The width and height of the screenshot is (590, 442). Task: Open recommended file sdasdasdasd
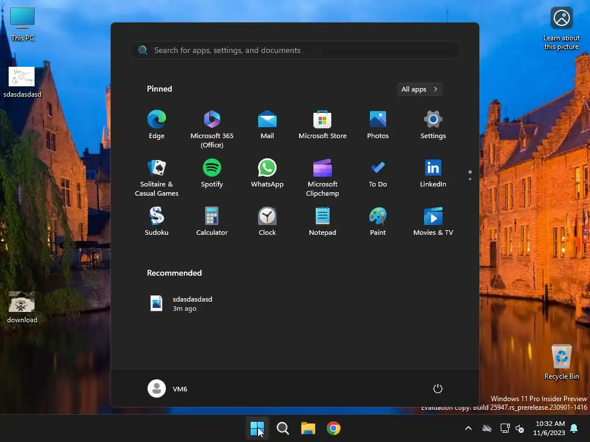[181, 304]
